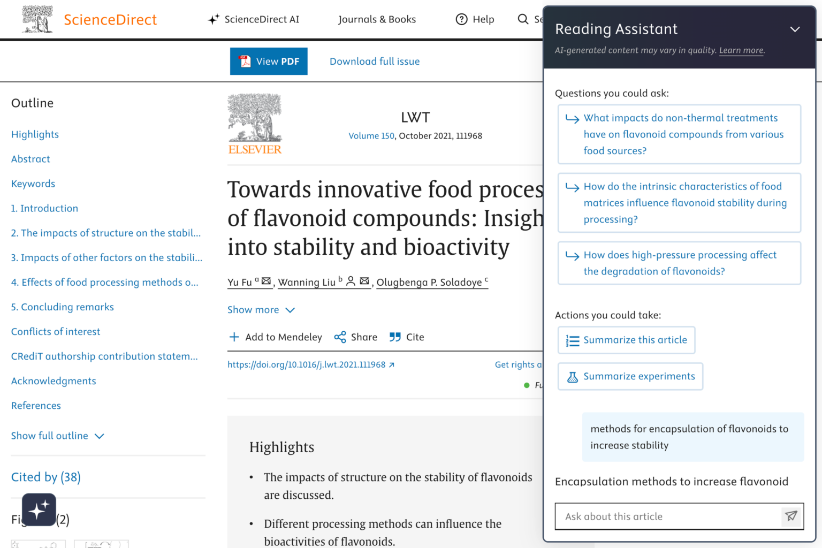The width and height of the screenshot is (822, 548).
Task: Send question with the paper plane icon
Action: (x=791, y=516)
